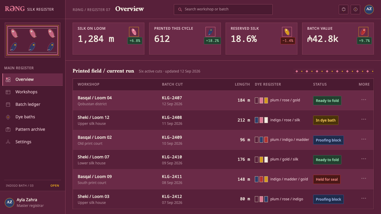The width and height of the screenshot is (381, 214).
Task: Click the RƏNG / REGISTER 07 breadcrumb
Action: click(x=91, y=10)
